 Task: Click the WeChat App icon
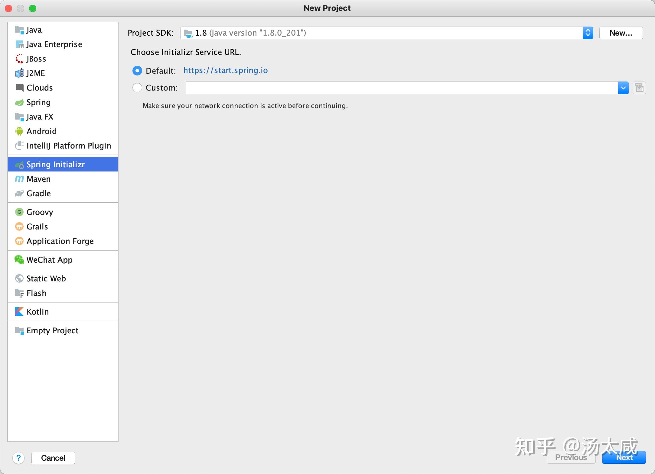coord(19,260)
